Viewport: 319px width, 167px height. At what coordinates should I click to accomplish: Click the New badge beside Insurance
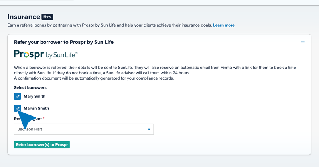47,17
